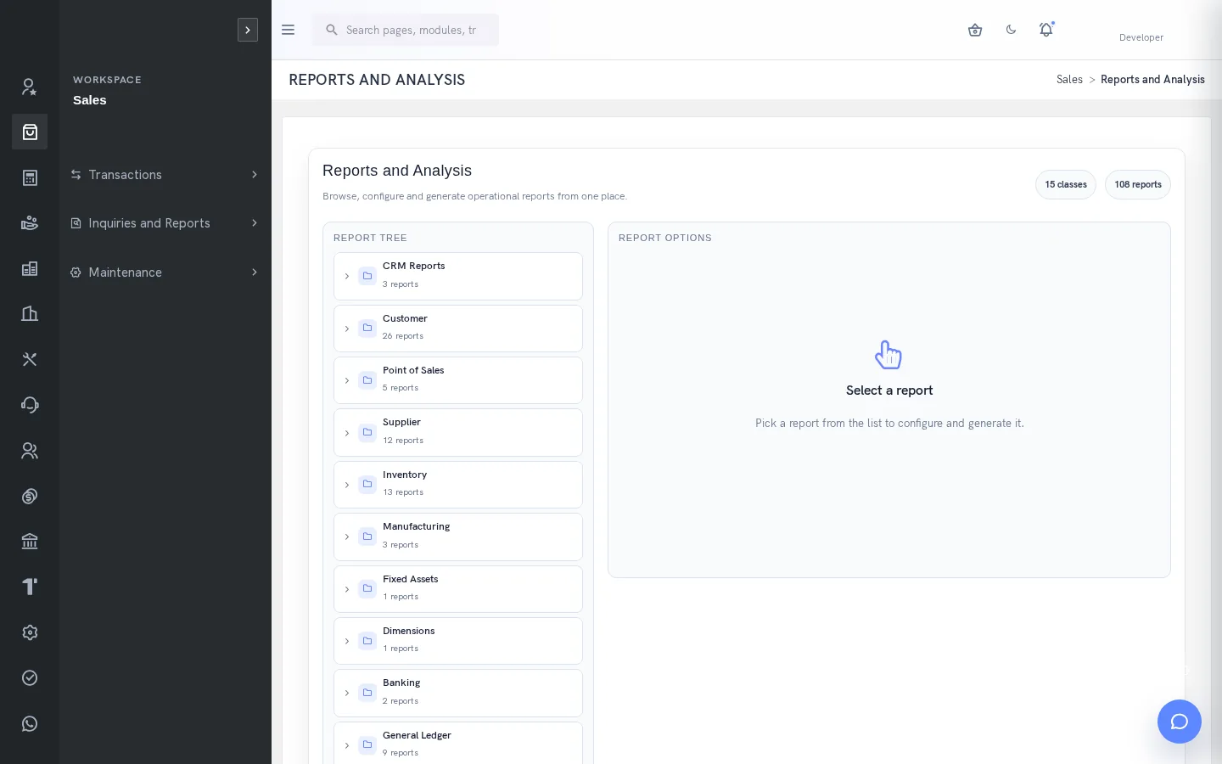1222x764 pixels.
Task: Go to Sales breadcrumb link
Action: click(1069, 80)
